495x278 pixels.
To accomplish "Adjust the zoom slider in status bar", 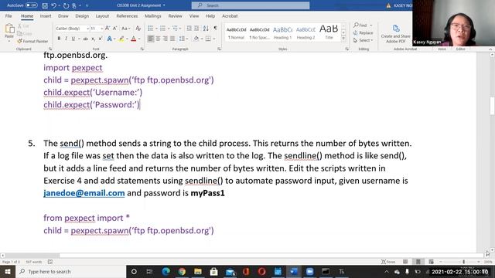I will (463, 262).
